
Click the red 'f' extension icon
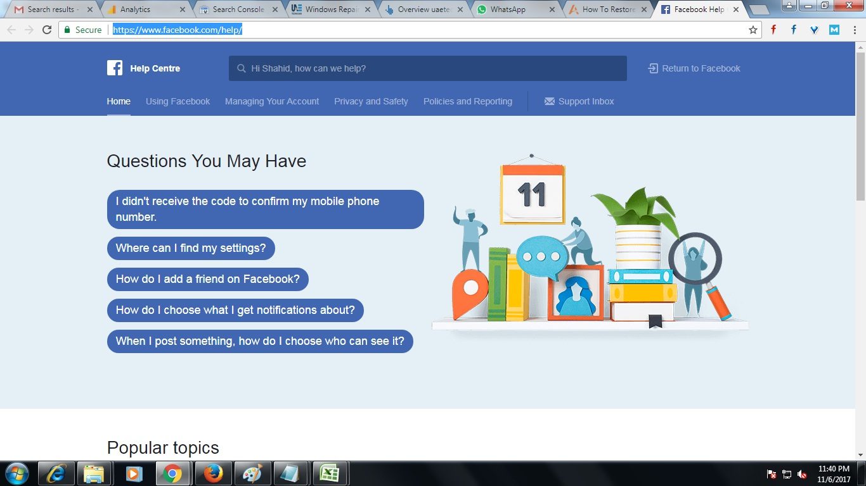click(773, 30)
